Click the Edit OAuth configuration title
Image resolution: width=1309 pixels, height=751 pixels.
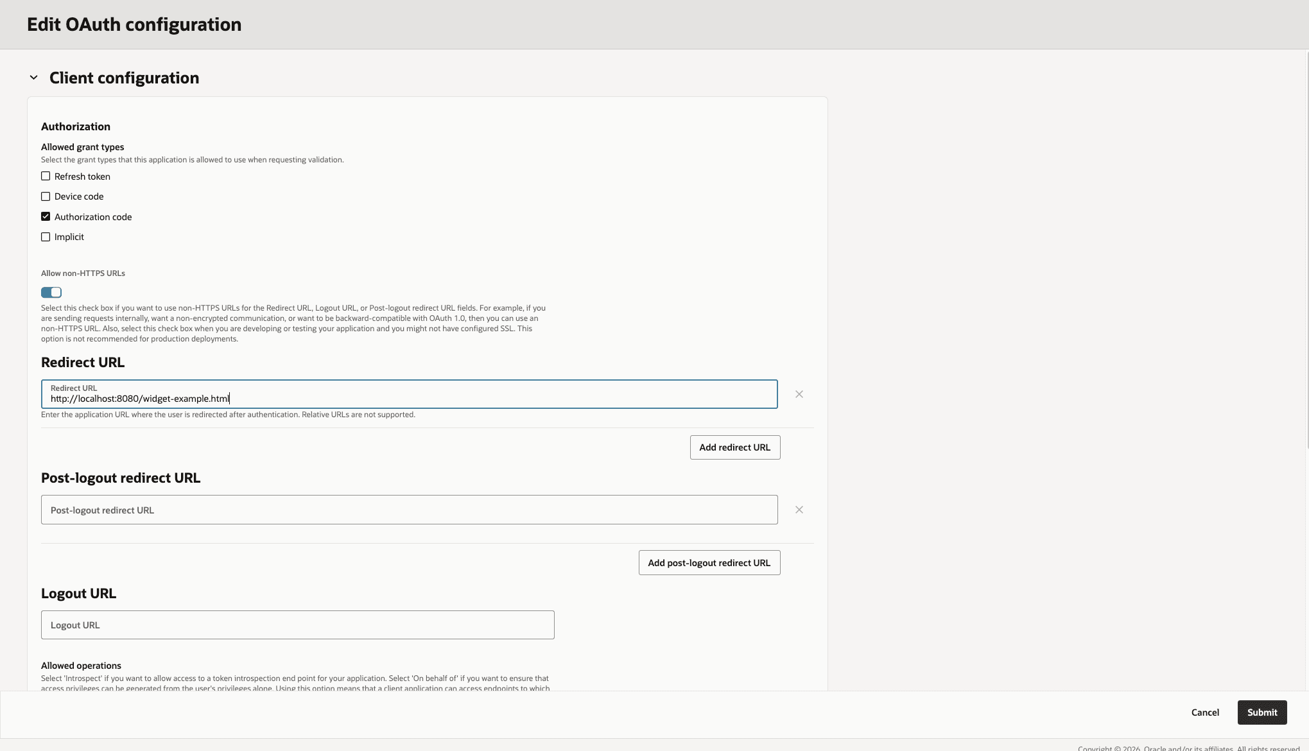(134, 24)
